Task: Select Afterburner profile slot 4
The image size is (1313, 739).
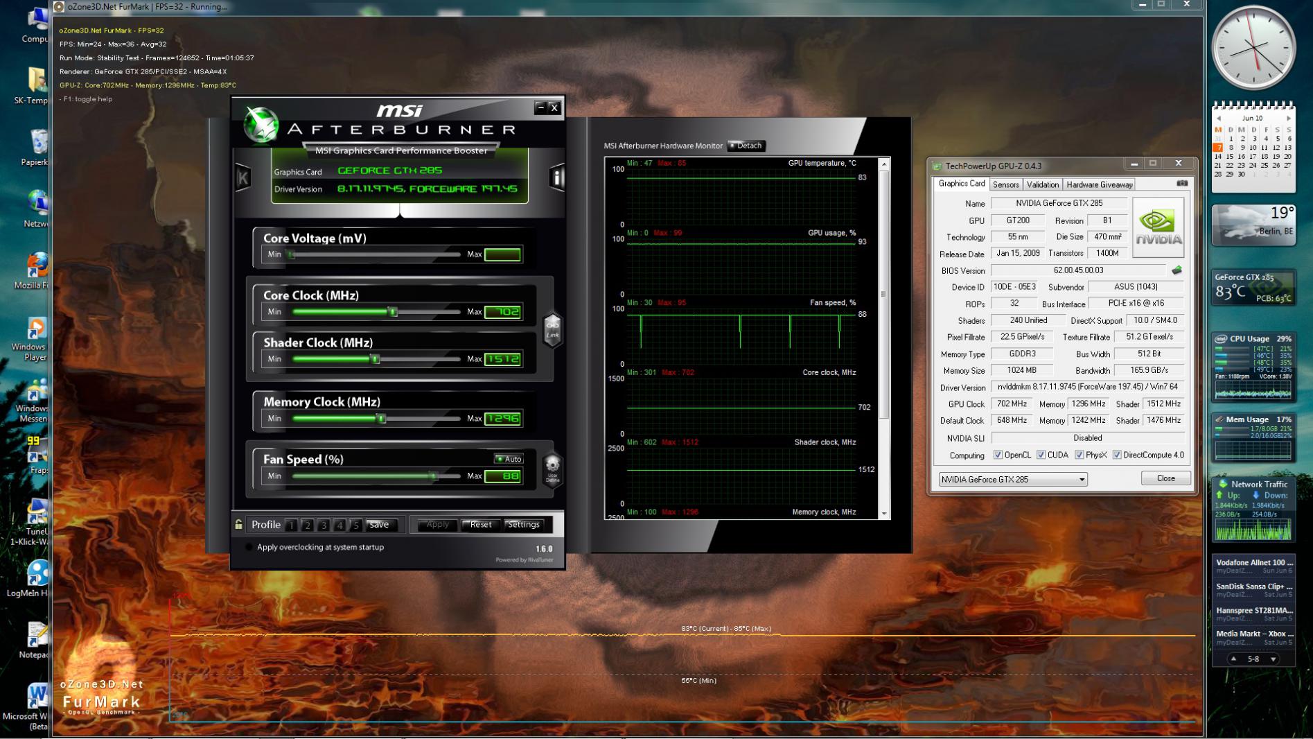Action: click(340, 525)
